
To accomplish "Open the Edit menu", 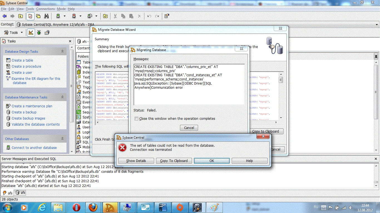I will (x=11, y=9).
